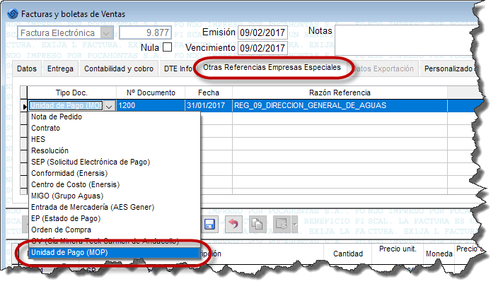Pick HES from the document types
The height and width of the screenshot is (291, 503).
[x=115, y=139]
